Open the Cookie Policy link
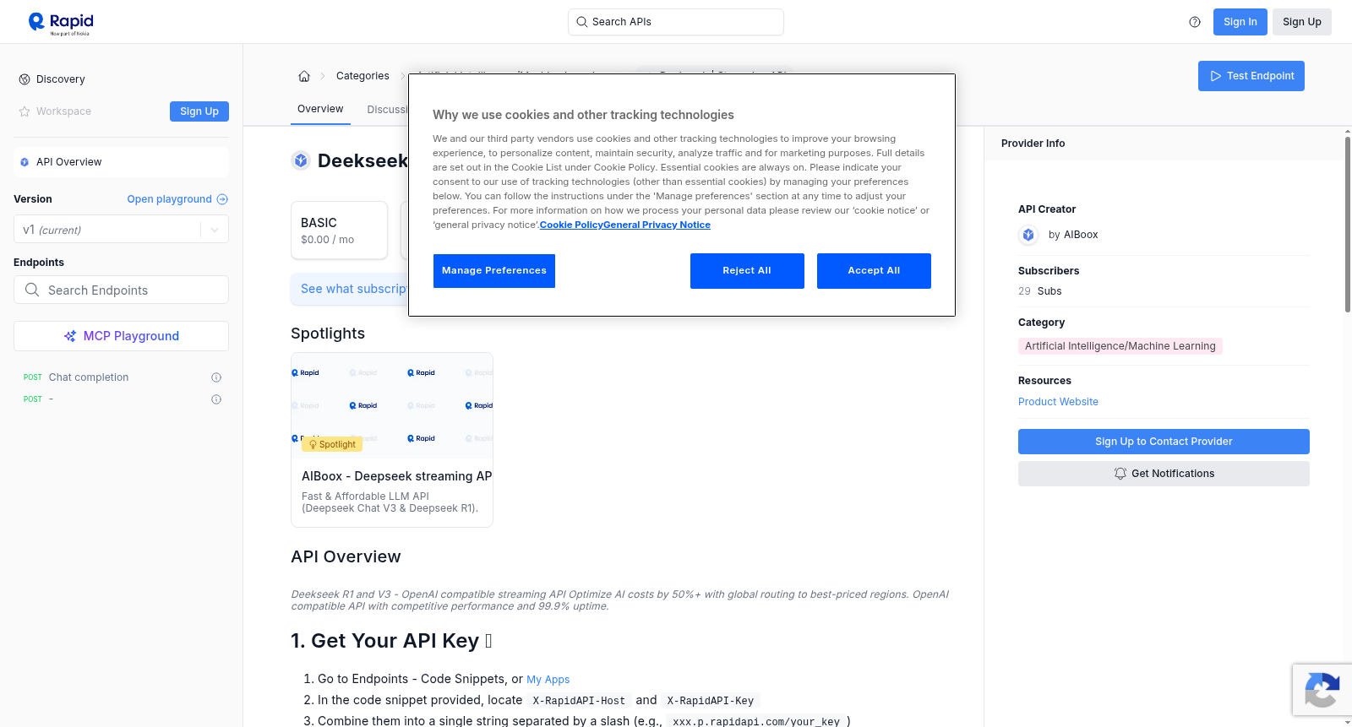1352x727 pixels. click(571, 225)
